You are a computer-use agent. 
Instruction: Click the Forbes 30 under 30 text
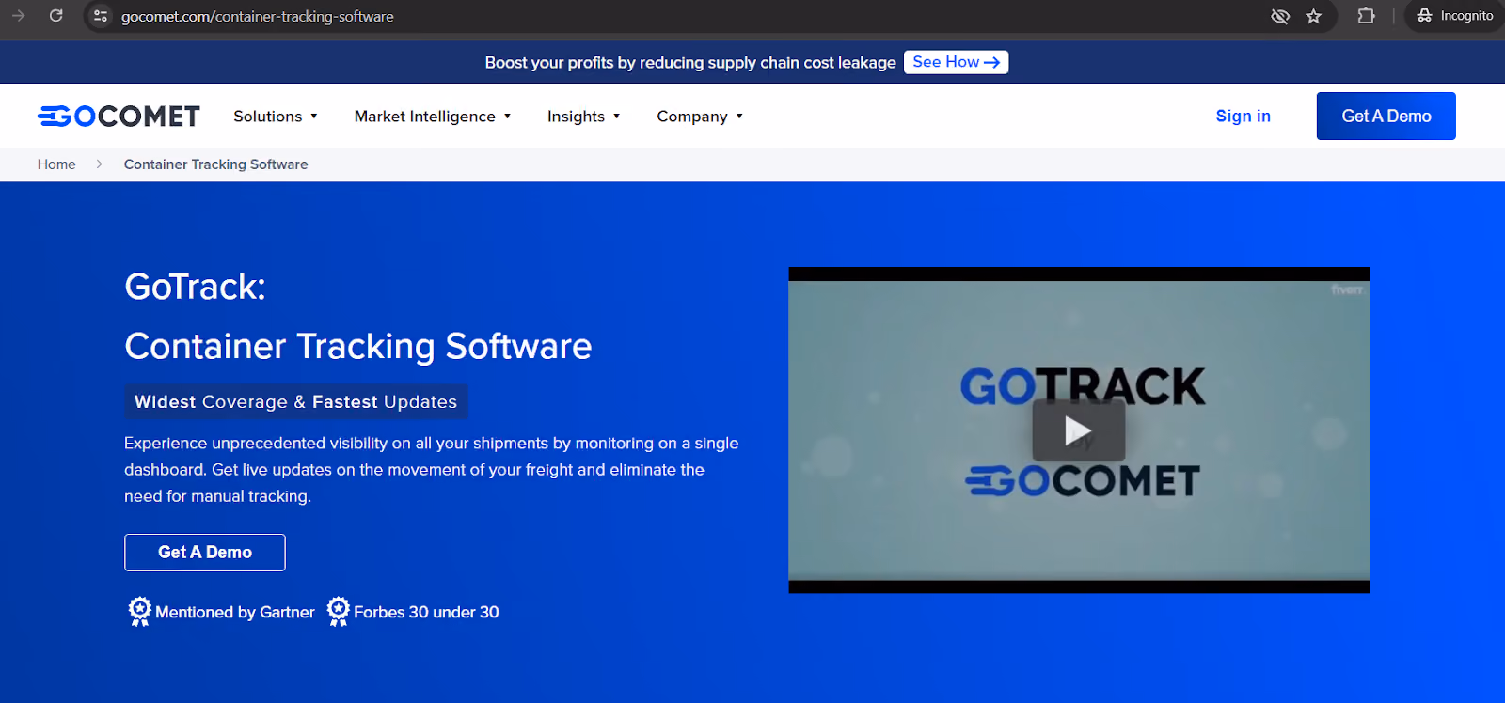pos(426,613)
